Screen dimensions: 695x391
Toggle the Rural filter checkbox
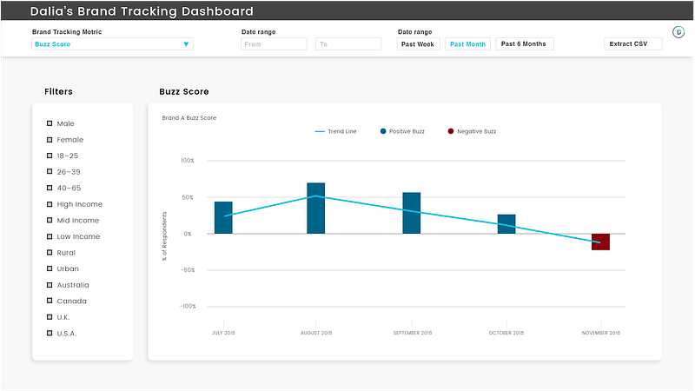point(50,252)
